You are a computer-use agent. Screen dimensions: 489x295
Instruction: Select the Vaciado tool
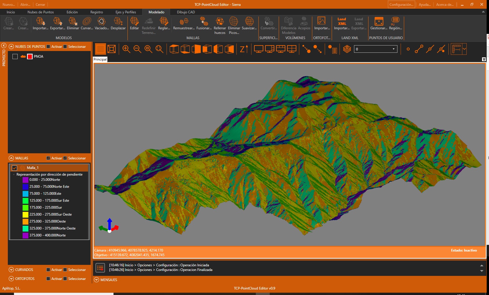point(102,23)
